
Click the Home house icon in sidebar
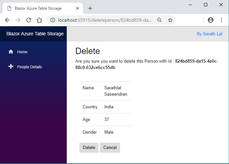tap(11, 52)
